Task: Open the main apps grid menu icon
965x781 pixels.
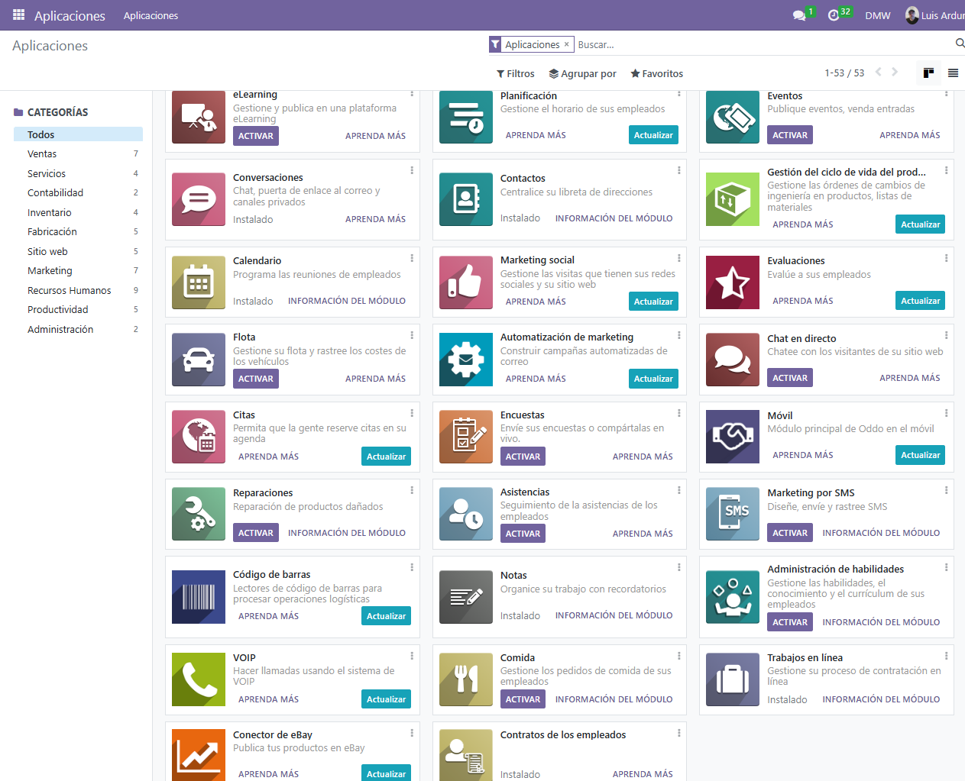Action: pyautogui.click(x=18, y=15)
